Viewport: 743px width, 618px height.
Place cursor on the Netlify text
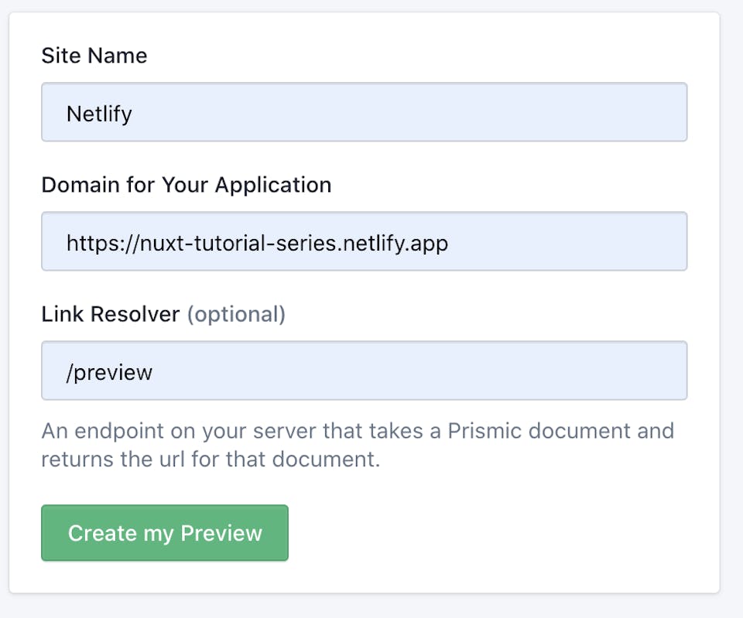(x=99, y=114)
